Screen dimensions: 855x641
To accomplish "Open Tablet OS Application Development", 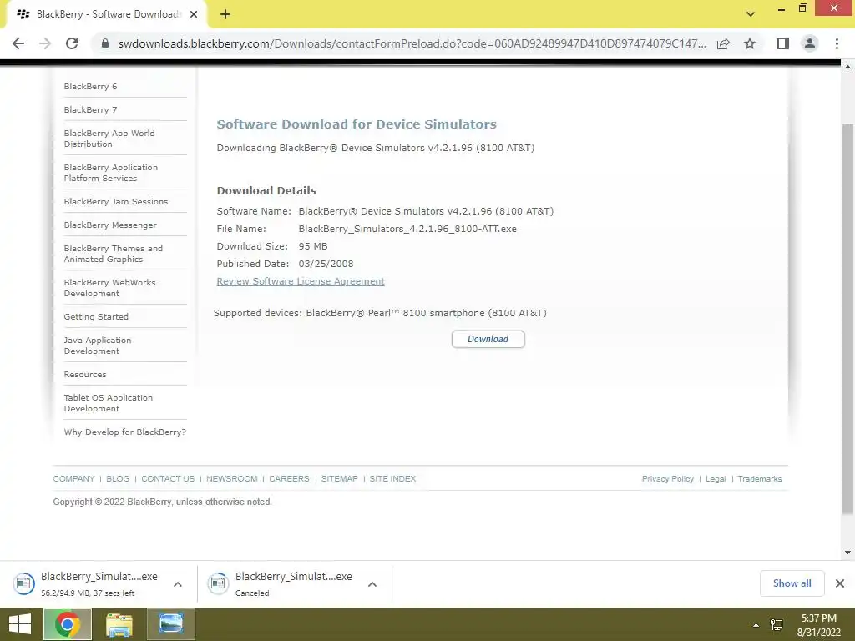I will point(108,403).
